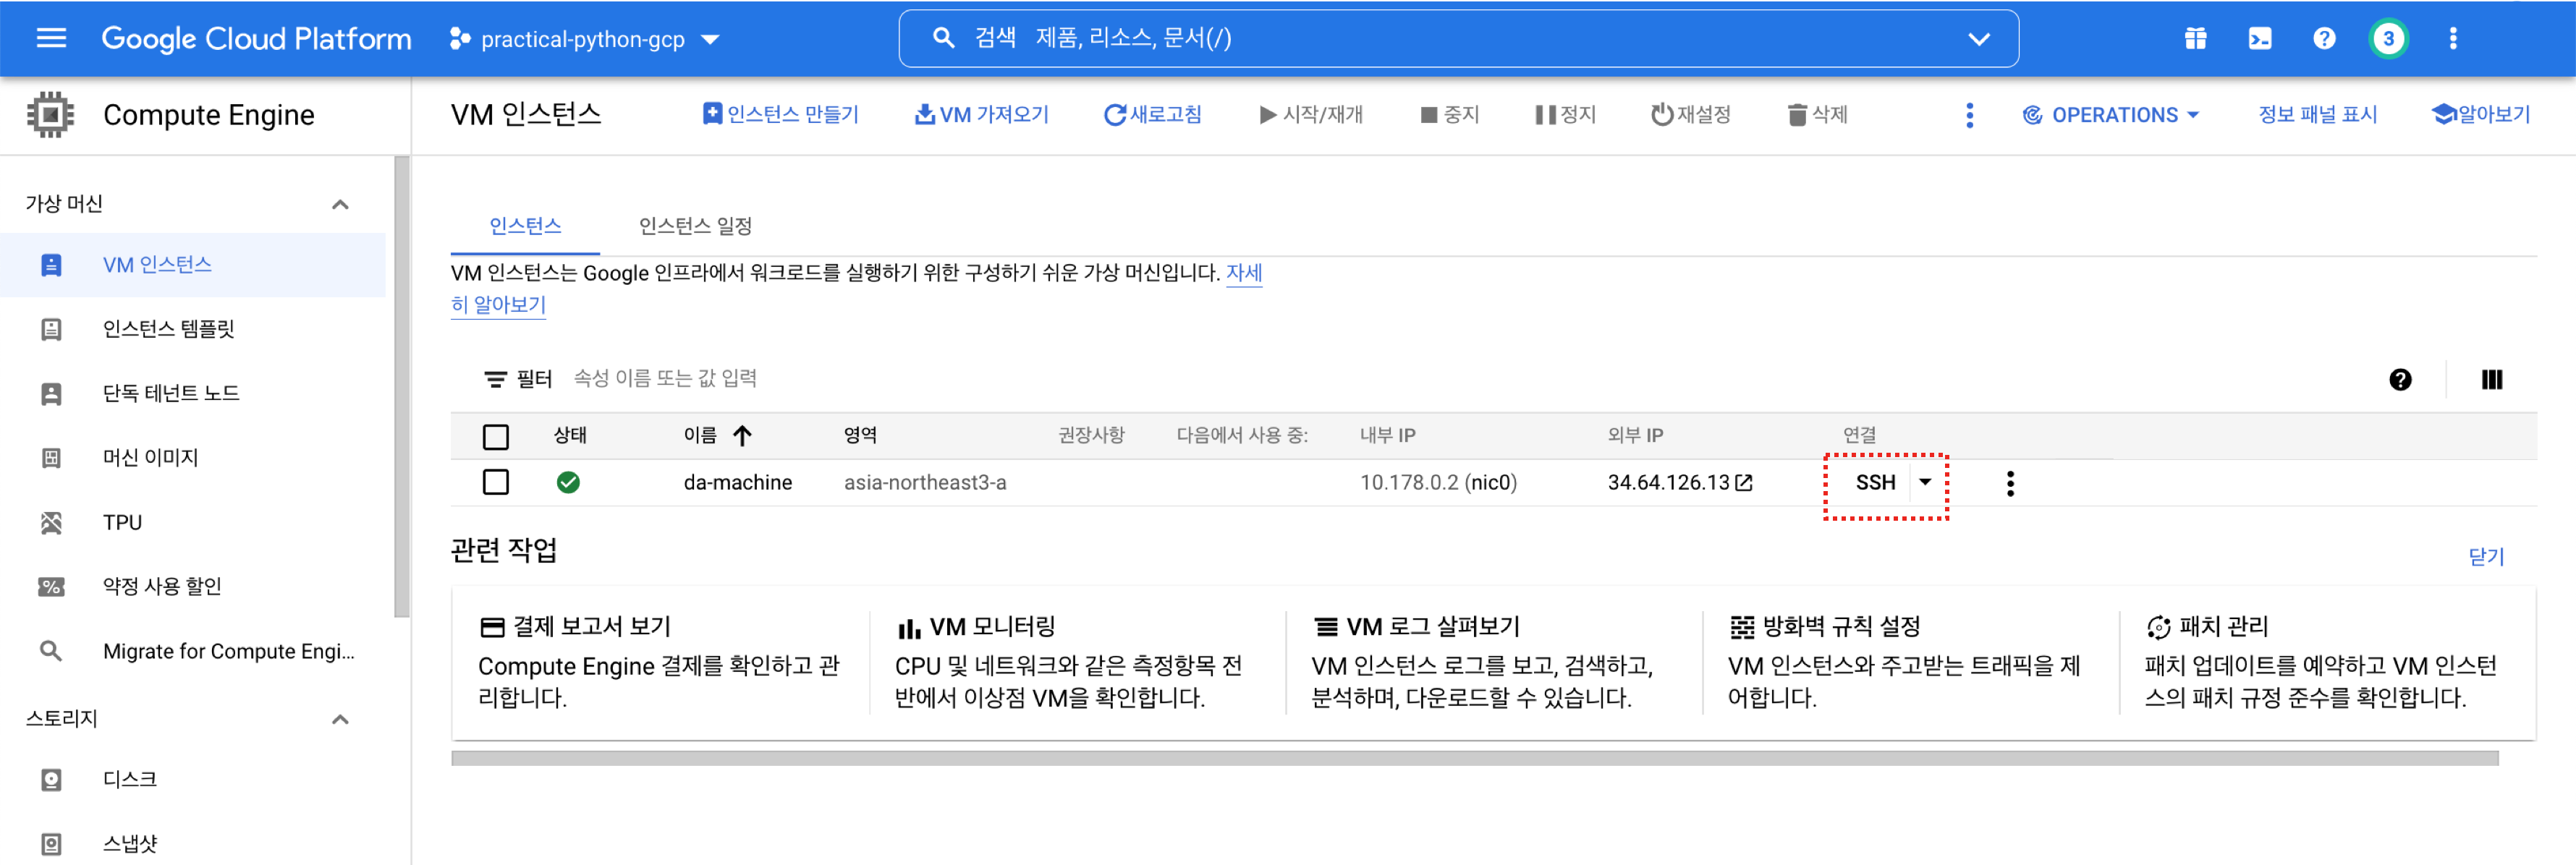
Task: Switch to the 인스턴스 일정 tab
Action: (x=695, y=226)
